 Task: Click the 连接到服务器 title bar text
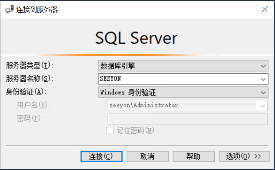point(37,10)
